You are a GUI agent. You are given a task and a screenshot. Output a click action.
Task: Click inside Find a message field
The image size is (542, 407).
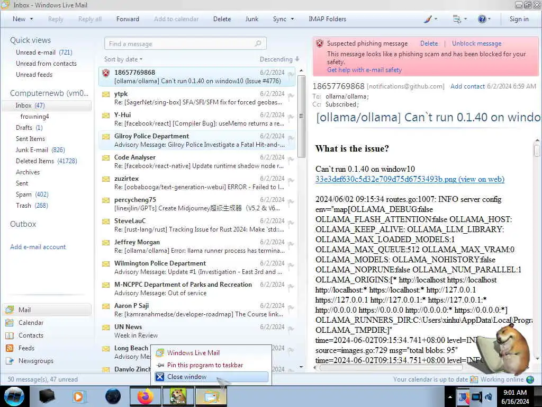click(x=185, y=43)
